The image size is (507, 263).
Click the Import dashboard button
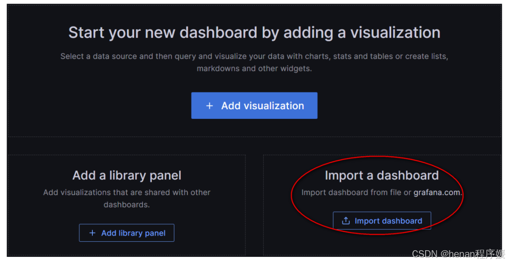382,221
